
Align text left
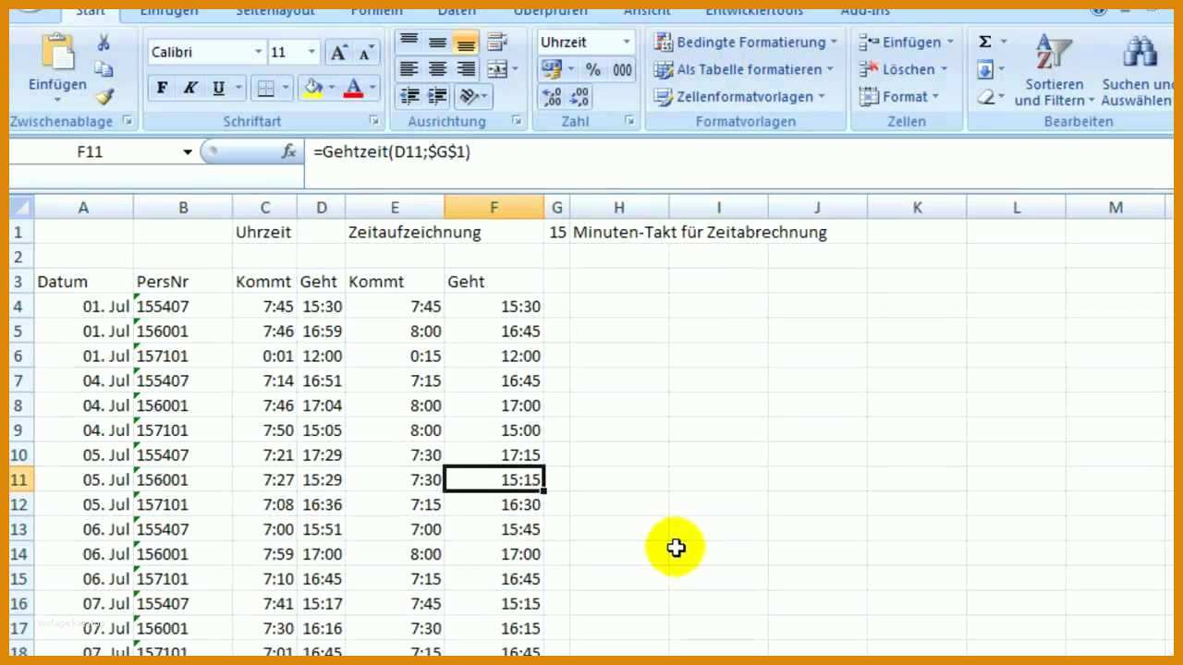409,69
